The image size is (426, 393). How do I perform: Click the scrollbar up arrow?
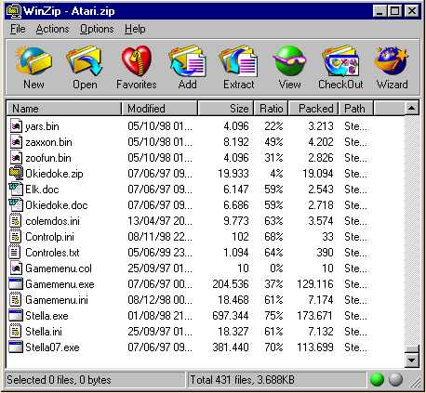point(411,108)
